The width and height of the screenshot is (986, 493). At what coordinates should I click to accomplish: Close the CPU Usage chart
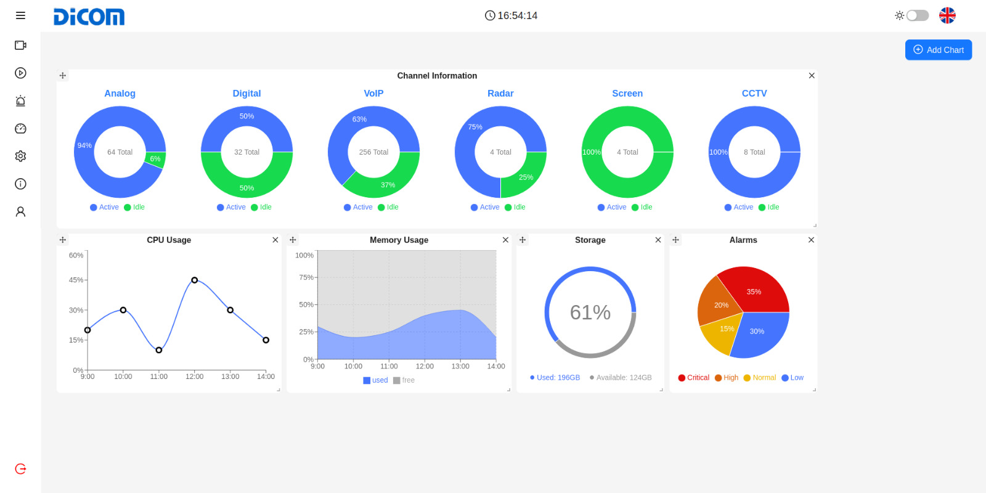pyautogui.click(x=275, y=240)
